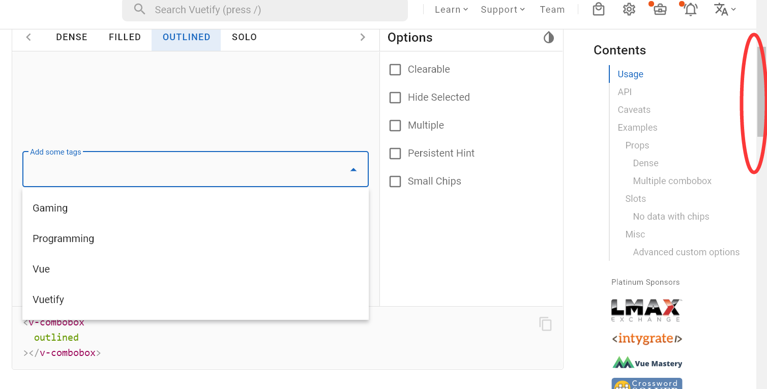Screen dimensions: 767x389
Task: Open the Vuetify store bag icon
Action: pos(598,9)
